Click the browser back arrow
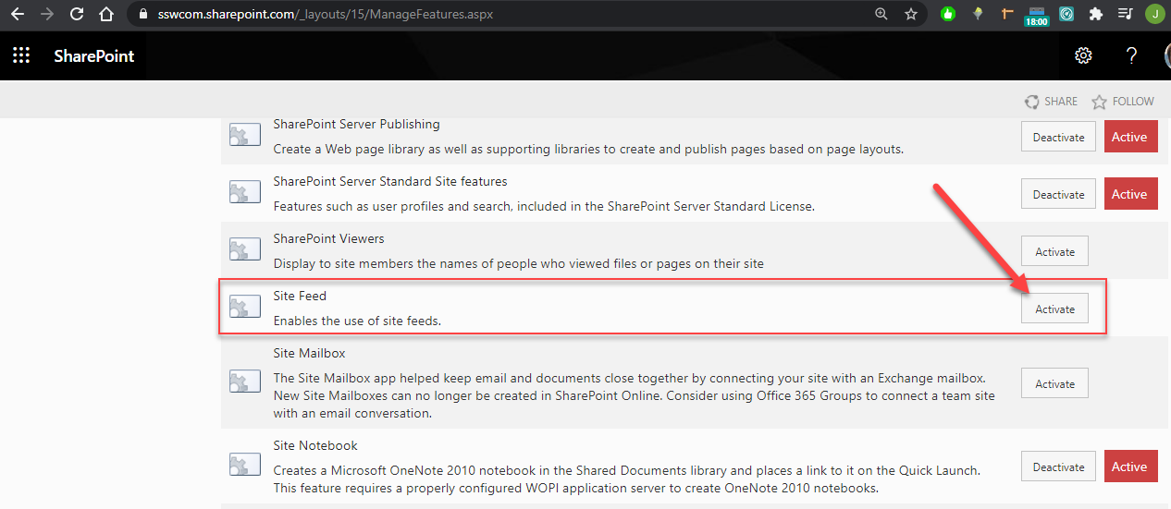Image resolution: width=1171 pixels, height=509 pixels. (18, 14)
